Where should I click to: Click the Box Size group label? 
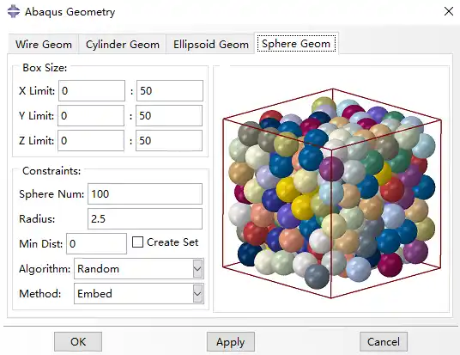pyautogui.click(x=45, y=68)
